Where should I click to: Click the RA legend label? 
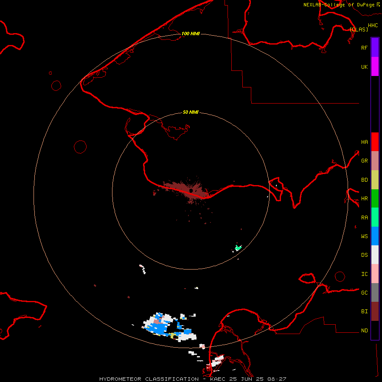pyautogui.click(x=364, y=218)
